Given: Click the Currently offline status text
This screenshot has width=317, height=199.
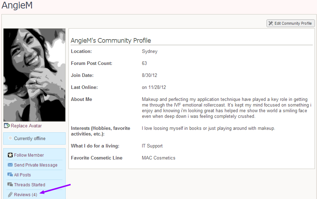Looking at the screenshot, I should (30, 139).
